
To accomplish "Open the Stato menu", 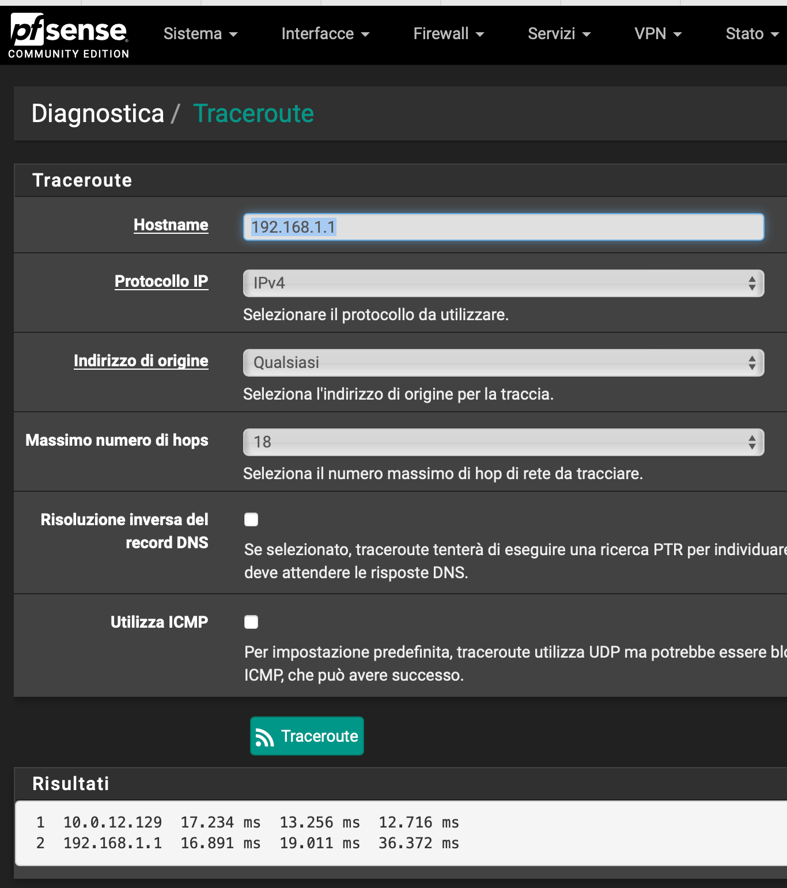I will click(752, 34).
